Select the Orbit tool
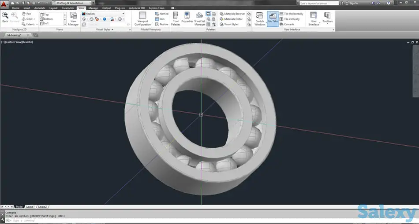 tap(27, 19)
